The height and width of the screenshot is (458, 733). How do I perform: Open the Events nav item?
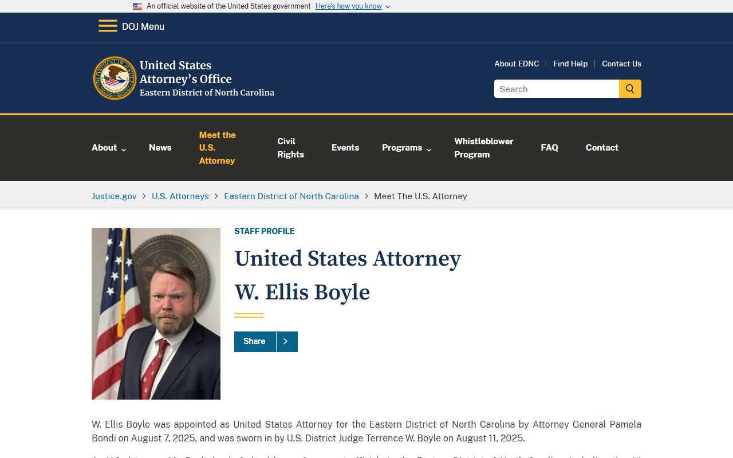point(345,148)
